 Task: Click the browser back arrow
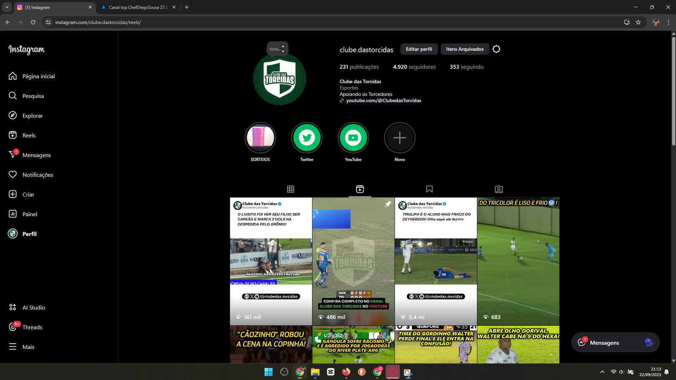(x=8, y=22)
